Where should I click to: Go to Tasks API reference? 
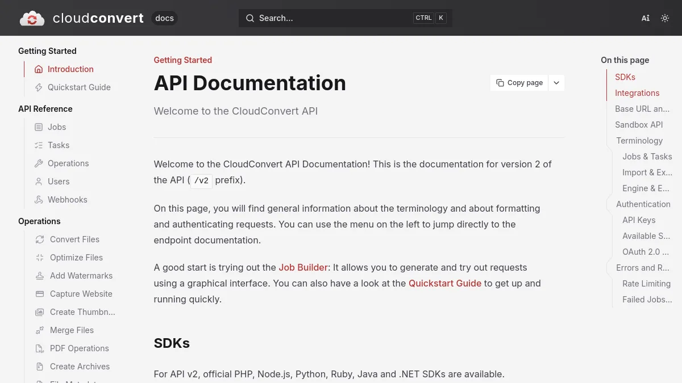tap(59, 145)
